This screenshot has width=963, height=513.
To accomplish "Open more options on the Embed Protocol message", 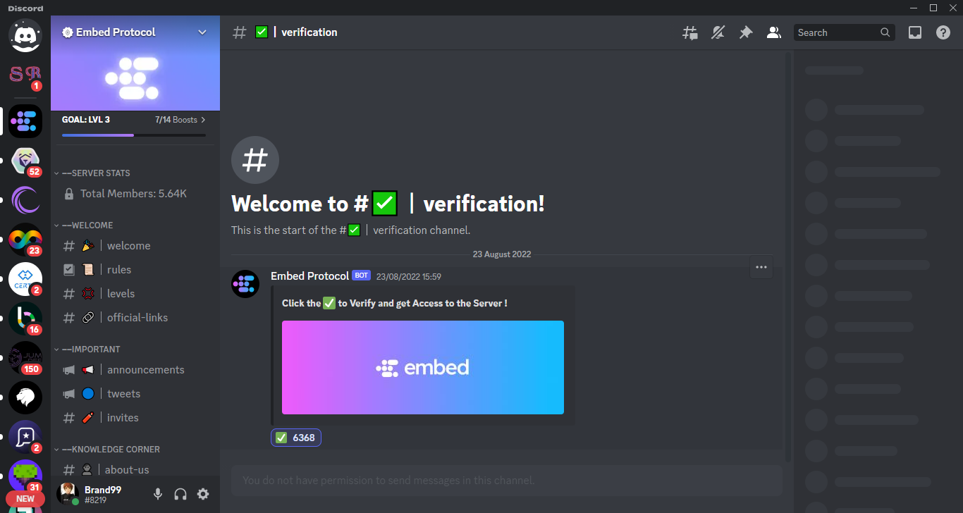I will (x=761, y=267).
